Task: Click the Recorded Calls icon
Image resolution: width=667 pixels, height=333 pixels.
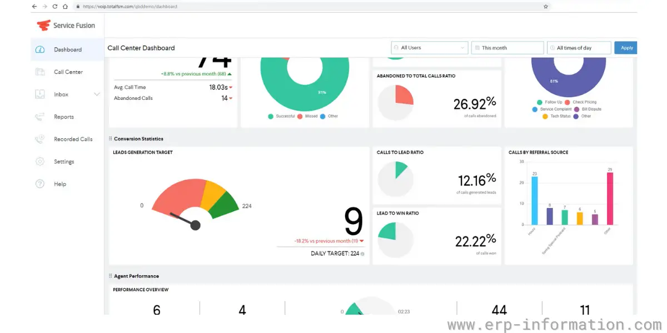Action: coord(40,139)
